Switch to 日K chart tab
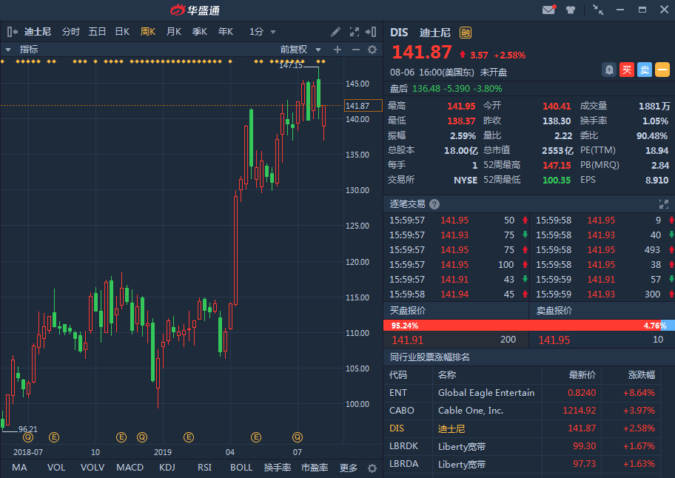This screenshot has height=478, width=675. tap(122, 32)
